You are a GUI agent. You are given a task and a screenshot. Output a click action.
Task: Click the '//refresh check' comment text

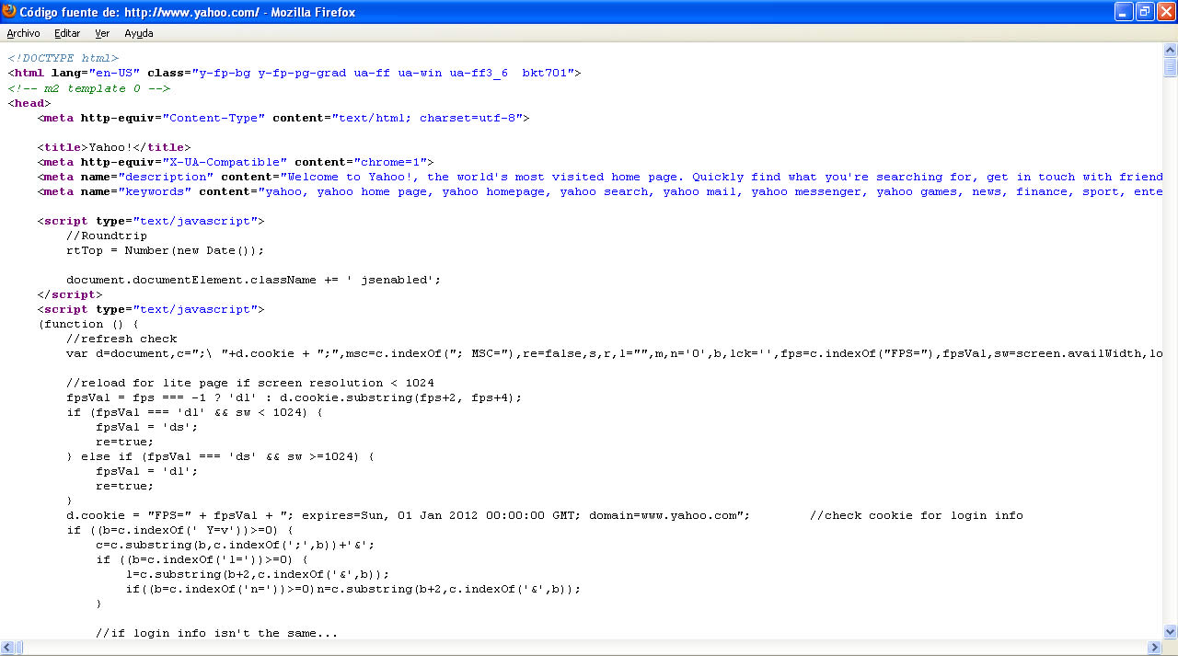[x=121, y=339]
